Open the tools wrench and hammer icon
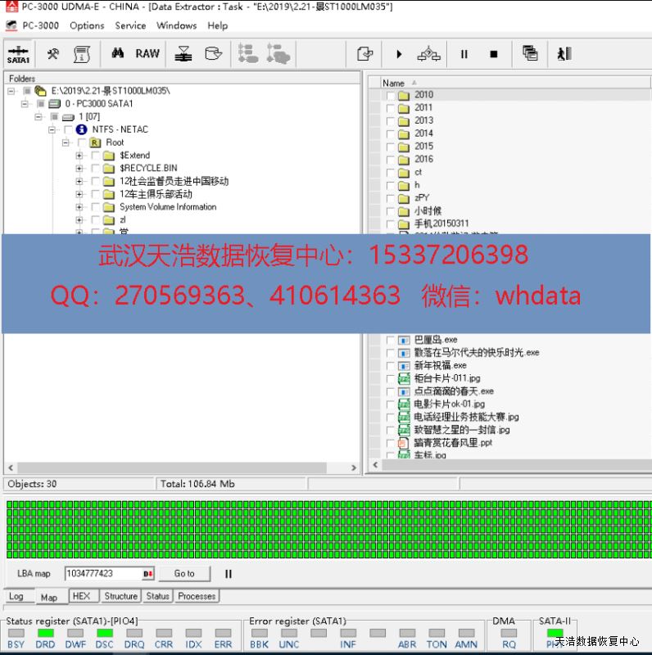The image size is (652, 655). tap(52, 54)
